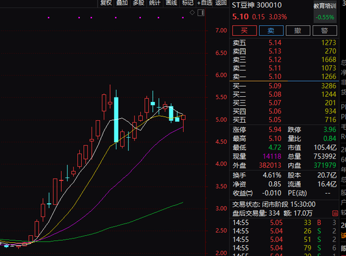Click the 流通 value 16.4亿
This screenshot has height=256, width=346.
[327, 184]
